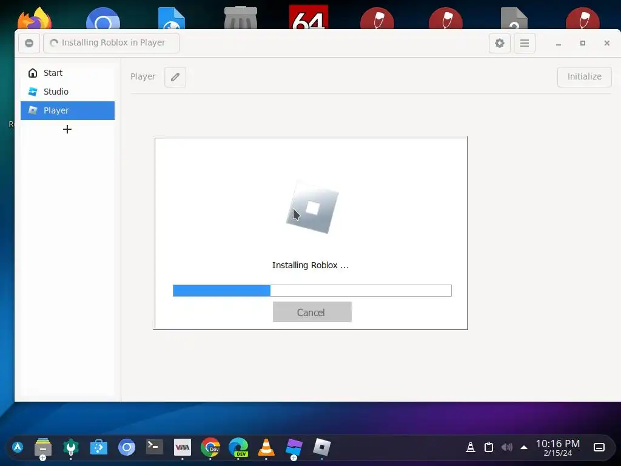Screen dimensions: 621x466
Task: Launch Chrome Dev from taskbar
Action: (210, 447)
